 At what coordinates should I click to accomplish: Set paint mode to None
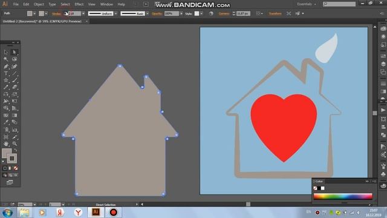16,168
